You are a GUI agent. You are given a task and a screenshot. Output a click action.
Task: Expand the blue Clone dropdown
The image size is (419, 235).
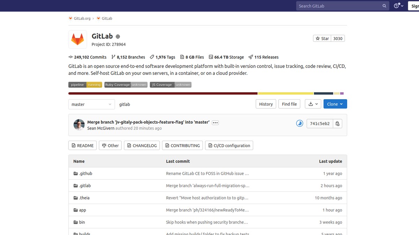coord(335,104)
